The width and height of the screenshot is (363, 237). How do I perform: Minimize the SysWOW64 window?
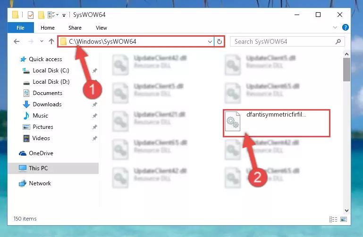point(297,15)
